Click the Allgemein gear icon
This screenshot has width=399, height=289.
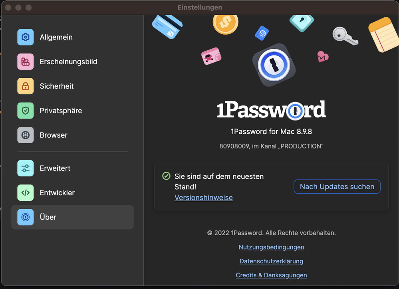pos(26,37)
